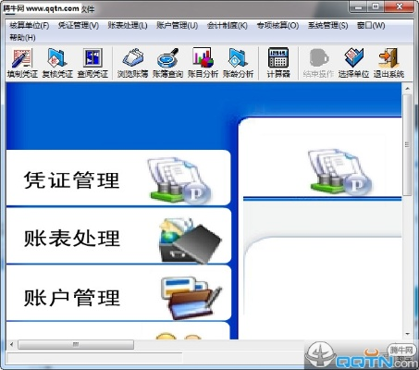Open the 账户管理(U) menu
This screenshot has height=370, width=419.
(x=177, y=26)
